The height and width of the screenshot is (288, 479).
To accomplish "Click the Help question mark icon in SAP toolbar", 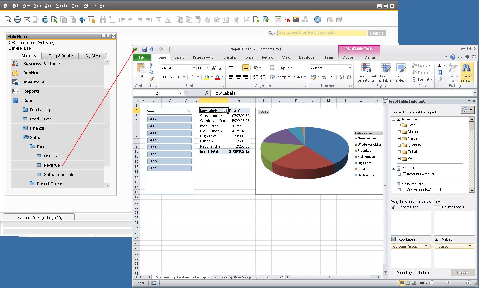I will pos(317,20).
